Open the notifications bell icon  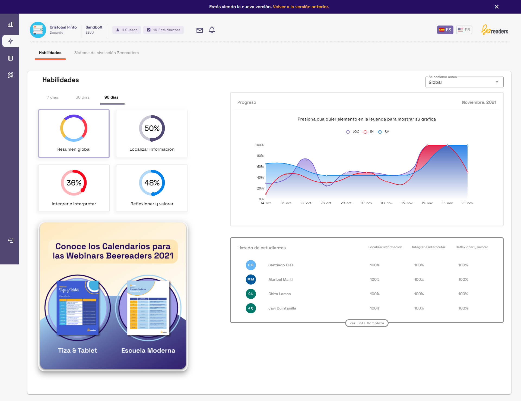pos(212,30)
